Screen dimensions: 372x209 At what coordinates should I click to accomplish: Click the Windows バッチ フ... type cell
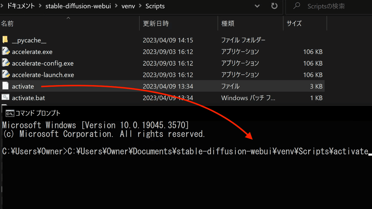pyautogui.click(x=248, y=98)
